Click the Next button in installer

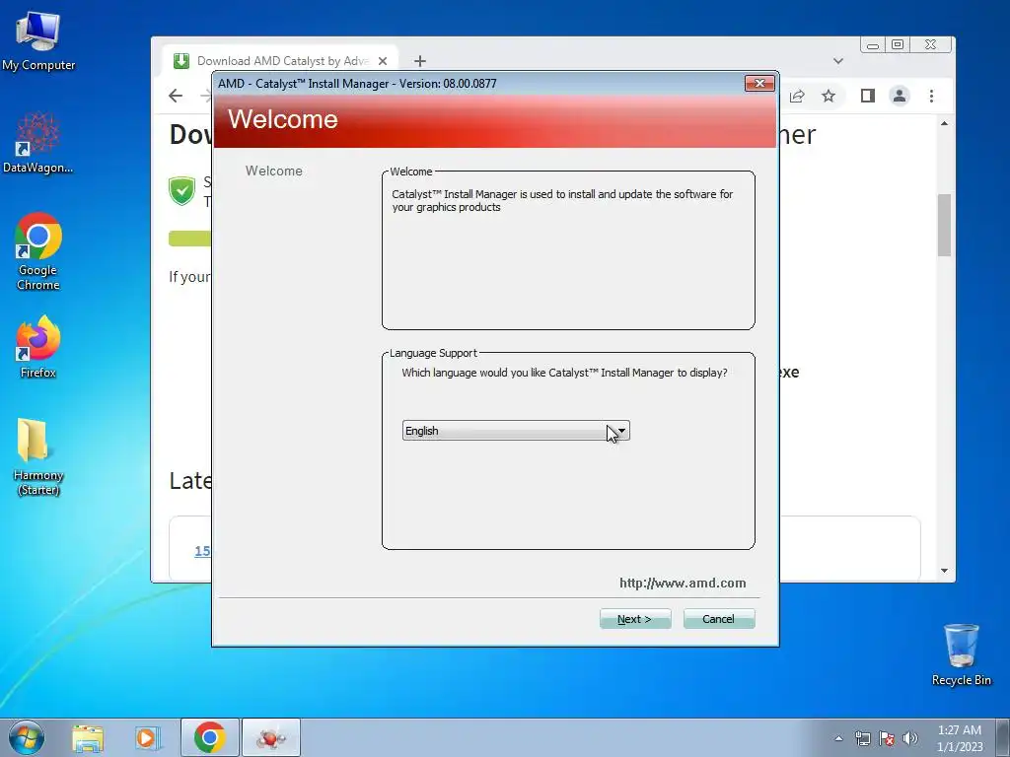(x=635, y=619)
